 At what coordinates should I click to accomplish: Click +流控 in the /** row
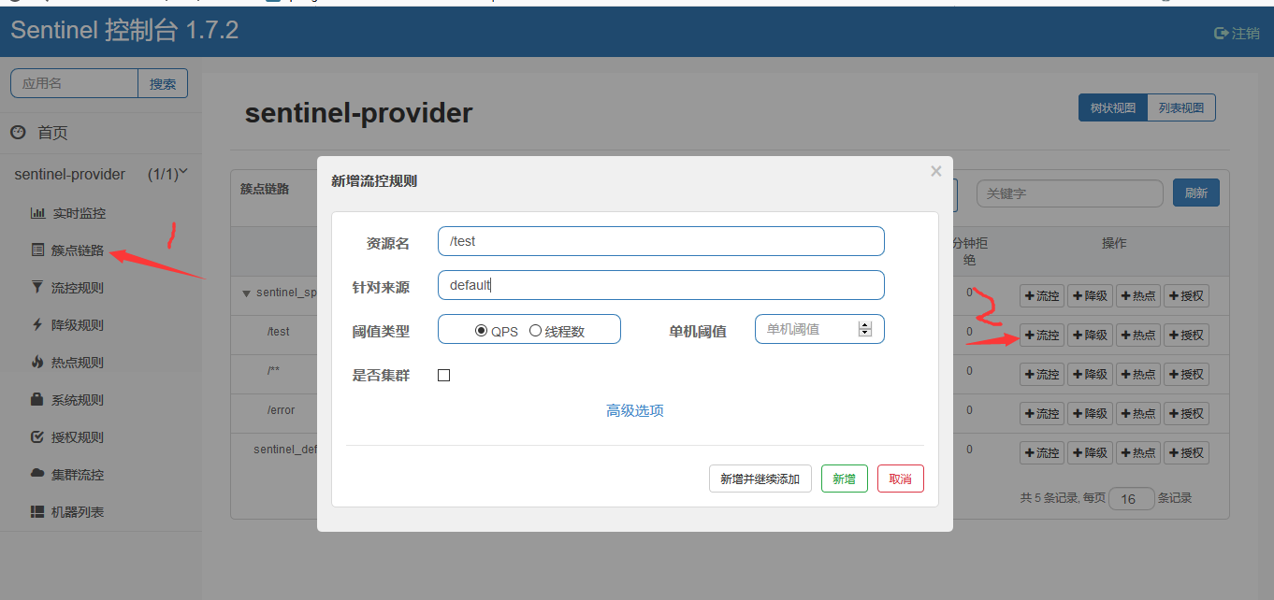pos(1042,375)
